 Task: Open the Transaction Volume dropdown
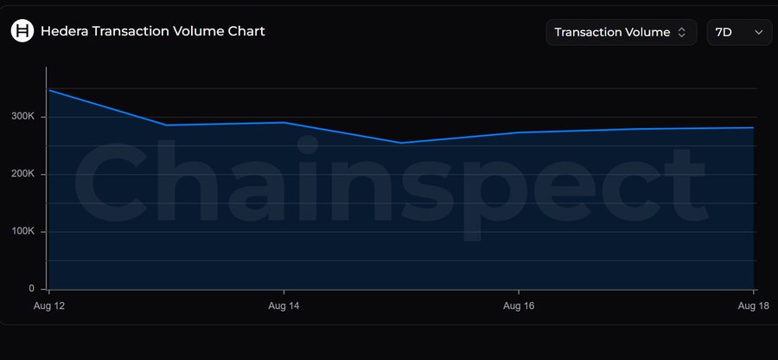coord(622,32)
